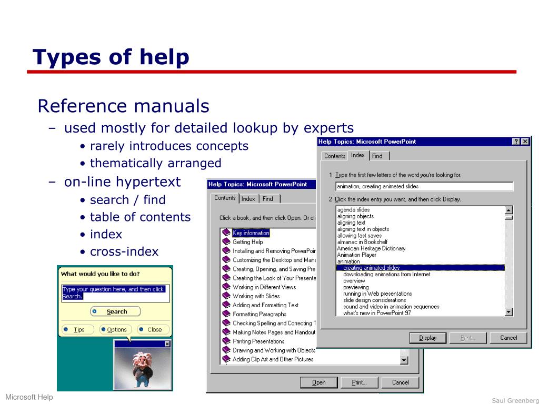Close the Office Assistant character window
Image resolution: width=539 pixels, height=404 pixels.
coord(167,344)
